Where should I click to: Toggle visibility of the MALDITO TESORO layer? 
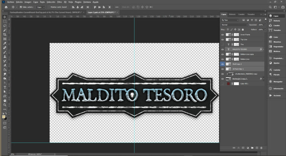pos(223,49)
